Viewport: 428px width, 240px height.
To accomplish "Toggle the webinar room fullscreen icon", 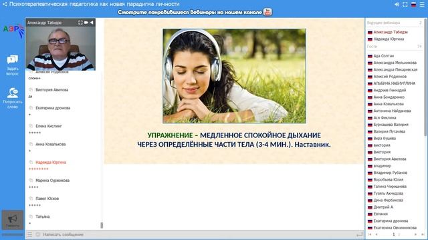I will (x=405, y=5).
